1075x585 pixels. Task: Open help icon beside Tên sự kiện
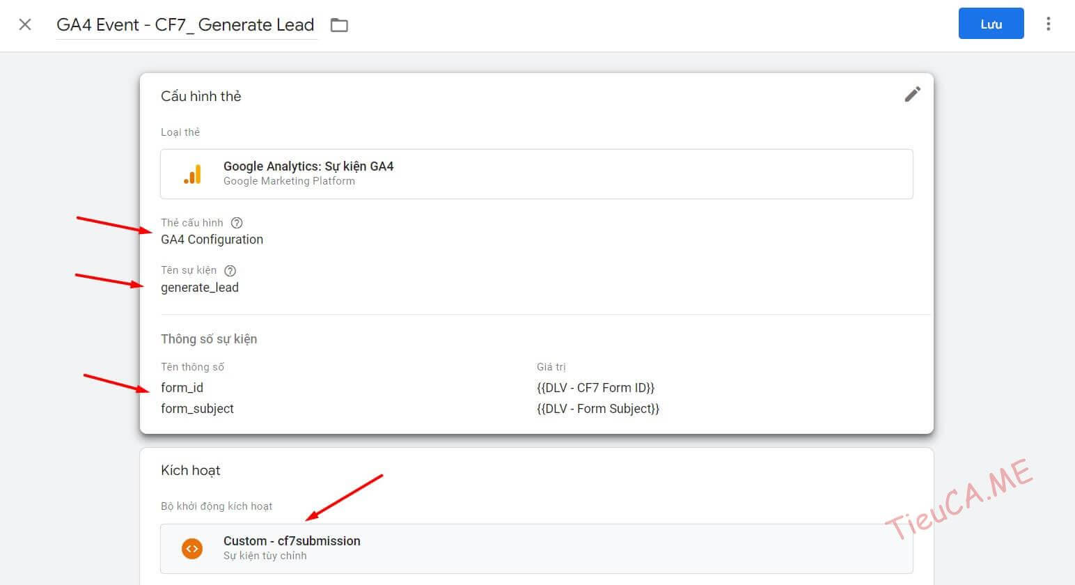(x=230, y=270)
